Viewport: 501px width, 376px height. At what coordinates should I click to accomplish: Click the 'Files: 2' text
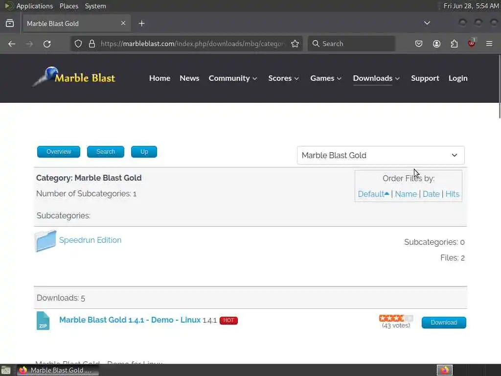click(x=452, y=258)
